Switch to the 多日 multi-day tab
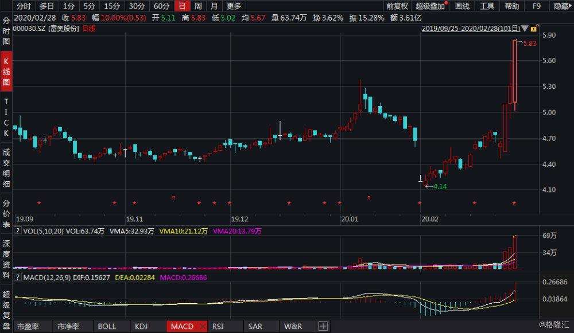Image resolution: width=574 pixels, height=333 pixels. (x=46, y=6)
